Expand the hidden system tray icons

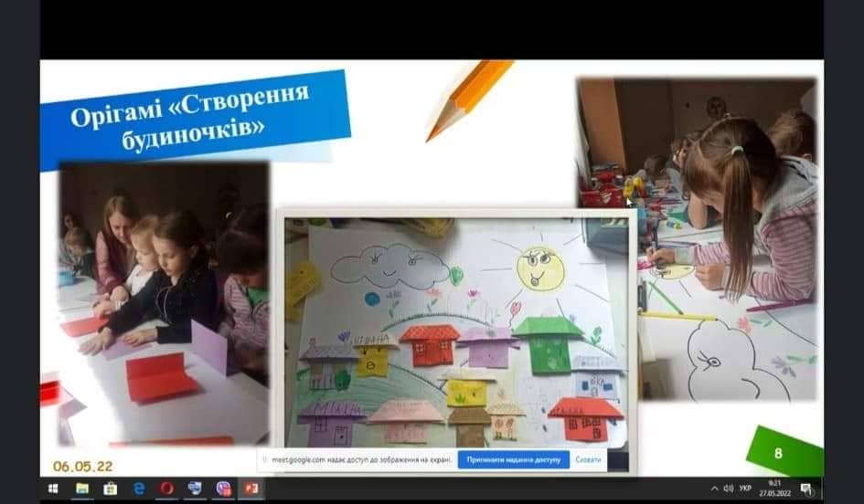pyautogui.click(x=715, y=488)
